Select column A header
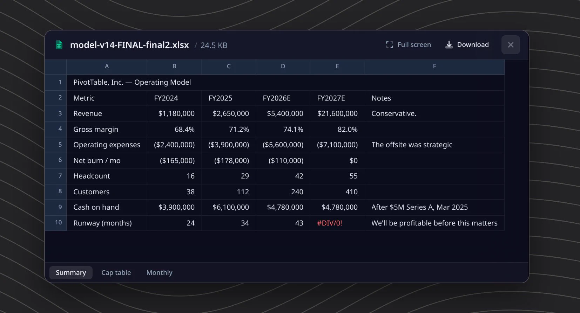The height and width of the screenshot is (313, 580). click(107, 67)
